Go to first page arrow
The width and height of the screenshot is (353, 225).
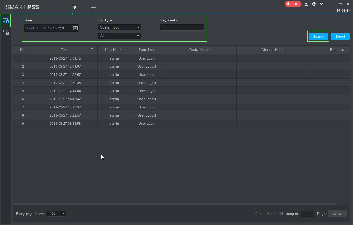coord(255,214)
